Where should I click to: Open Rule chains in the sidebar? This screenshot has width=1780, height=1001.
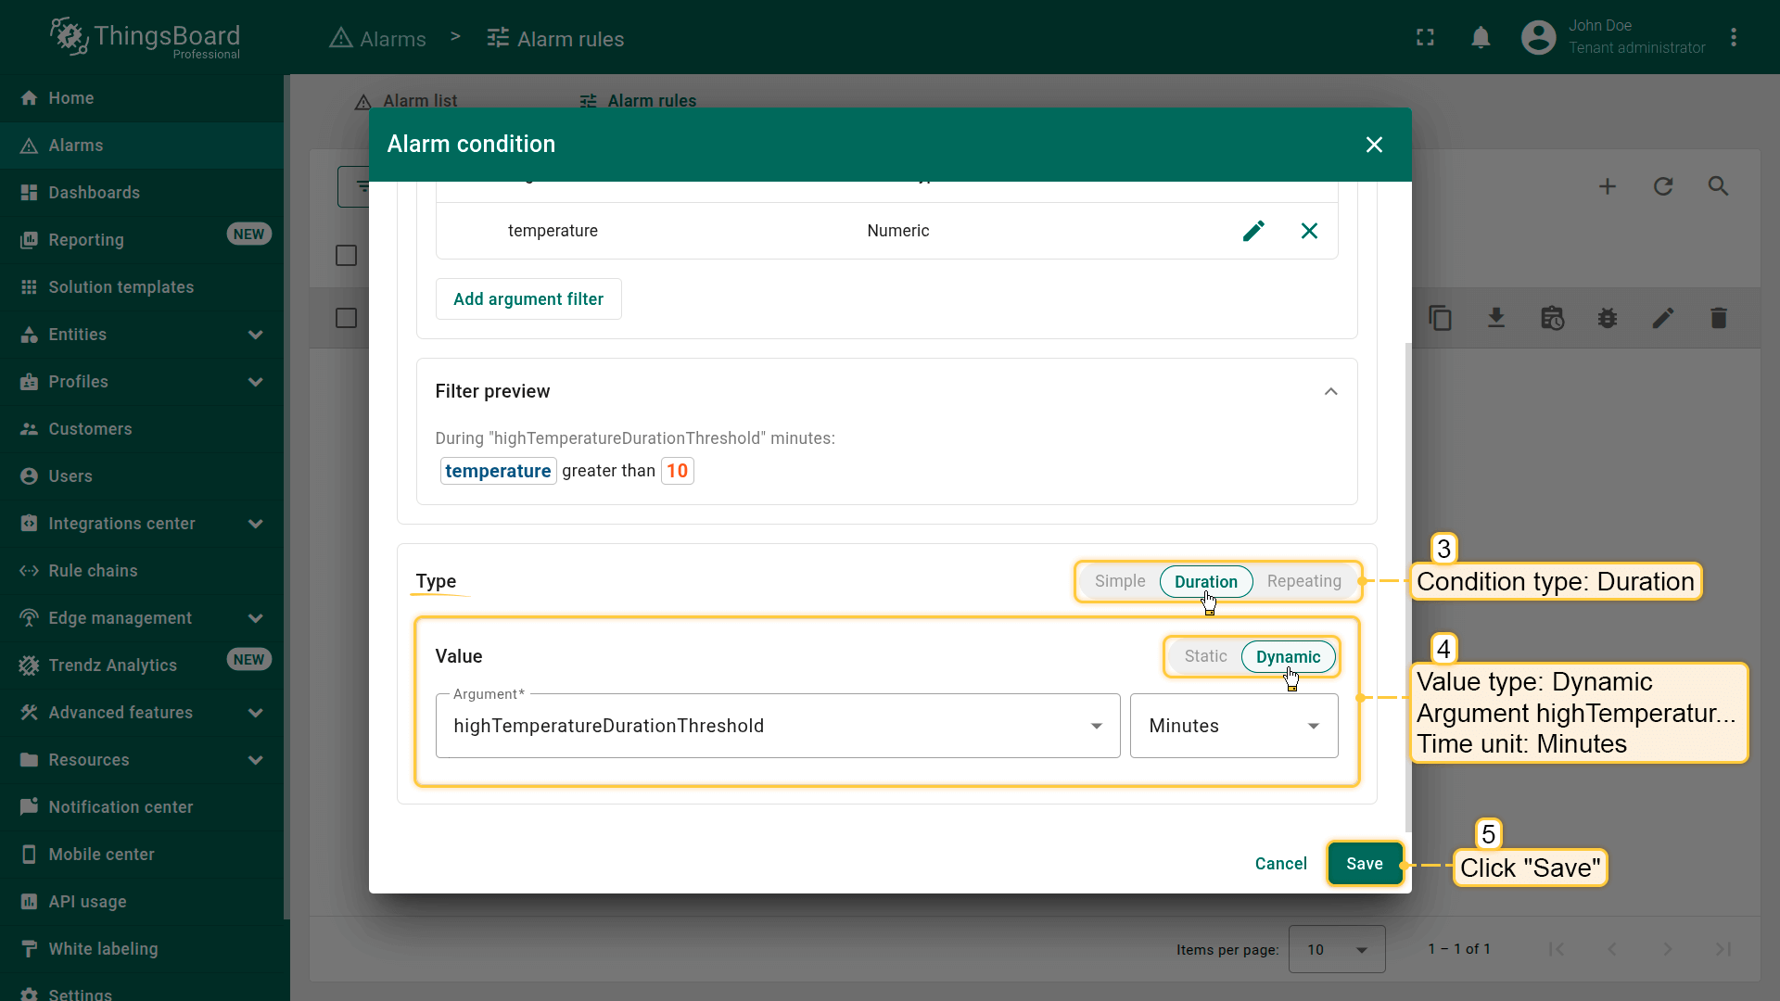(x=93, y=571)
